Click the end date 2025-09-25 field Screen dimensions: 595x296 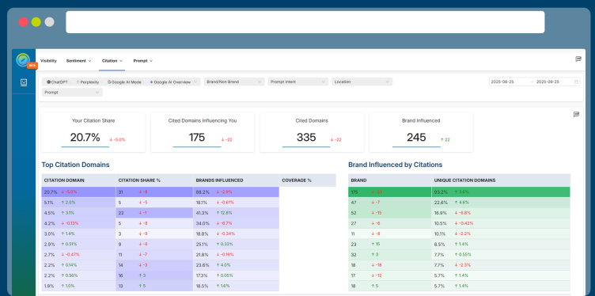(548, 82)
